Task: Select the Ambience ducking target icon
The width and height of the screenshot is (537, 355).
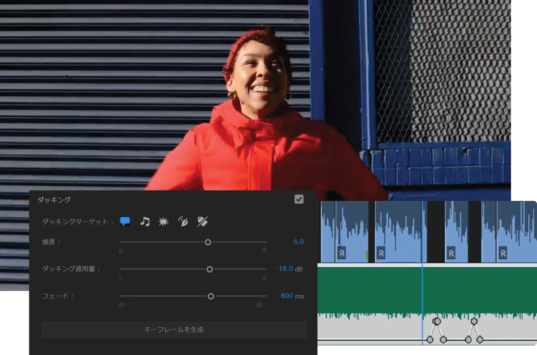Action: 183,222
